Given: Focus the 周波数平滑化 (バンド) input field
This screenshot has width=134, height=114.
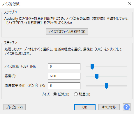Looking at the screenshot, I should pyautogui.click(x=64, y=86).
